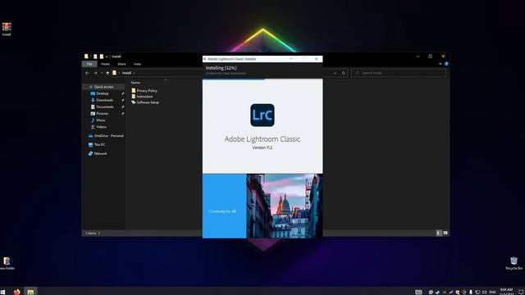This screenshot has height=295, width=525.
Task: Open the Install archive icon on desktop
Action: pos(7,29)
